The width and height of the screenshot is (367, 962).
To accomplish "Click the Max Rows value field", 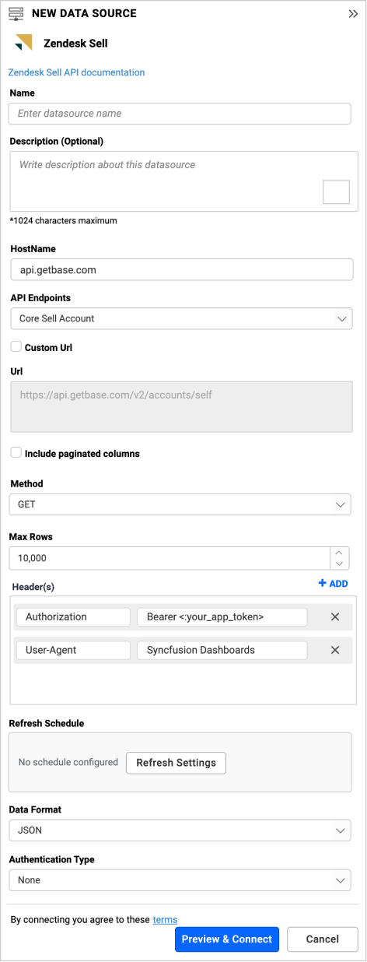I will pyautogui.click(x=169, y=558).
